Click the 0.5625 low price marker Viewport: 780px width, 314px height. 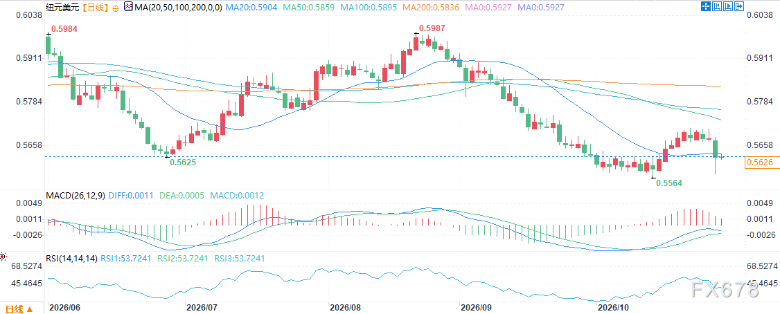click(182, 162)
